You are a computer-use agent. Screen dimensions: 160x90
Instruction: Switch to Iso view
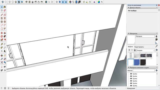pos(26,2)
